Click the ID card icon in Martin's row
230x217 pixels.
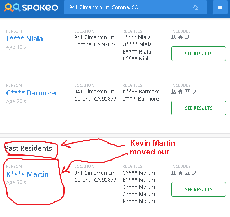[x=187, y=173]
